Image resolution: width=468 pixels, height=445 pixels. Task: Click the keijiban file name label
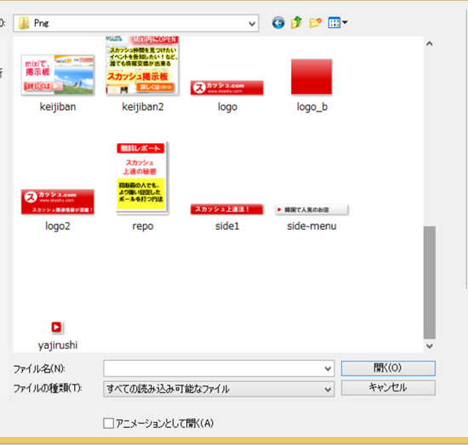click(x=58, y=106)
